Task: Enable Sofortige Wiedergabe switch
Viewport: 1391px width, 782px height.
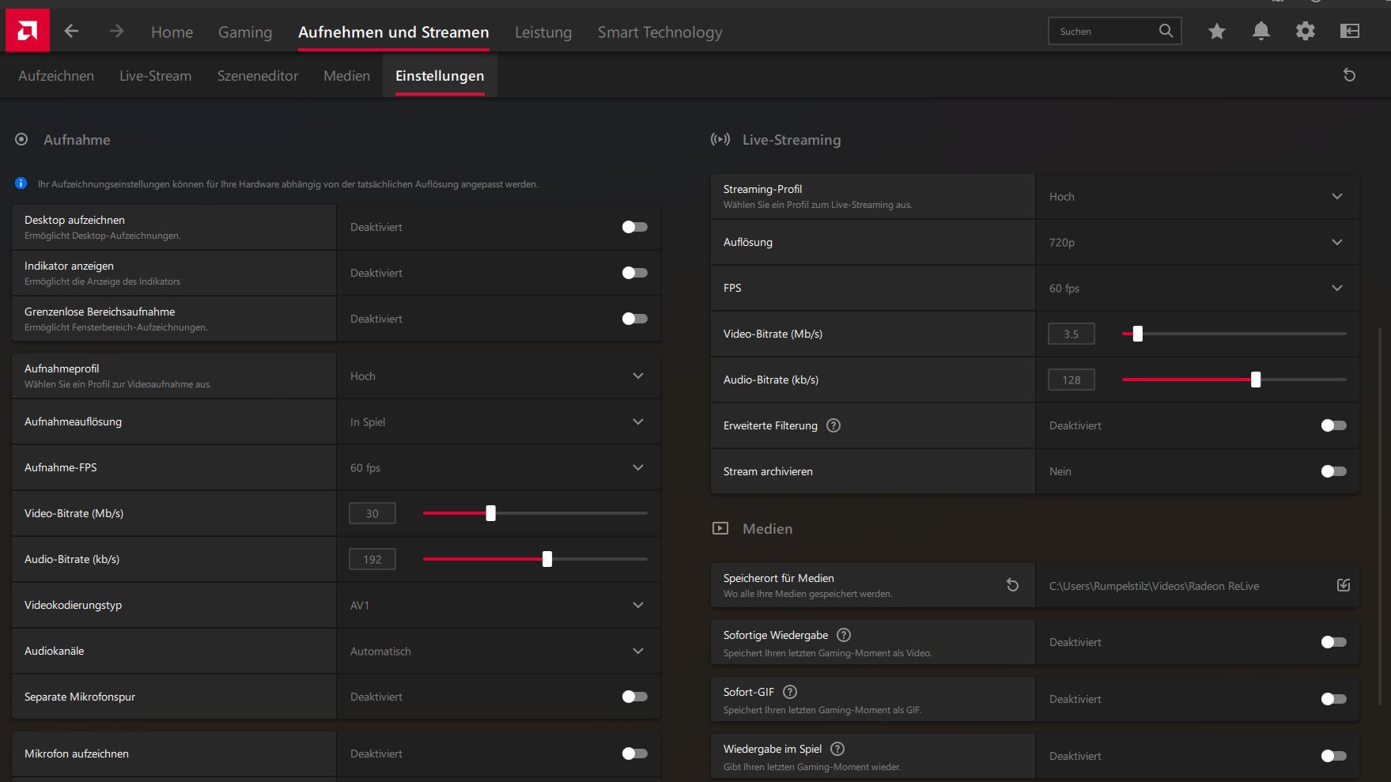Action: (x=1333, y=642)
